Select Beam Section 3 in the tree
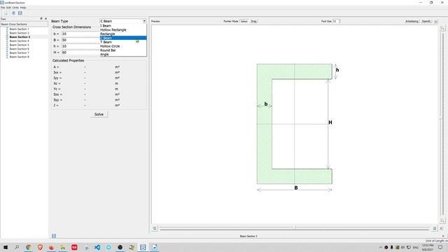448x252 pixels. point(20,37)
